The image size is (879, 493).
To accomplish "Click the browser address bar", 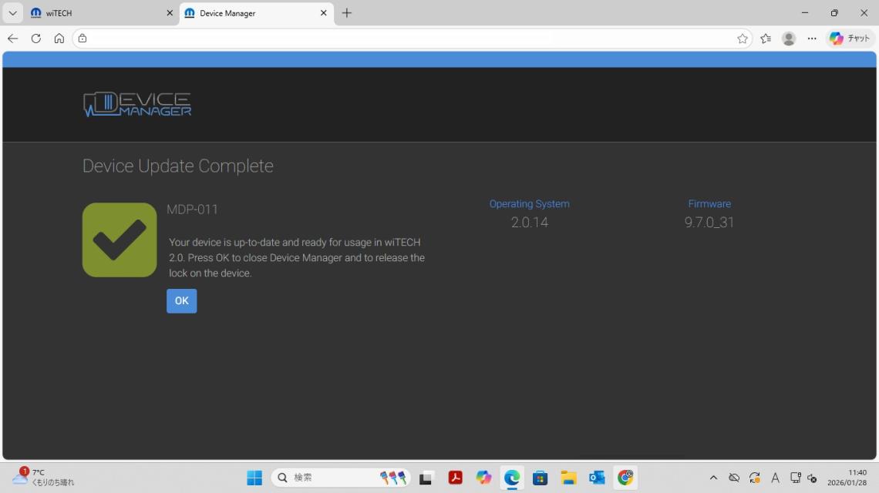I will tap(409, 39).
